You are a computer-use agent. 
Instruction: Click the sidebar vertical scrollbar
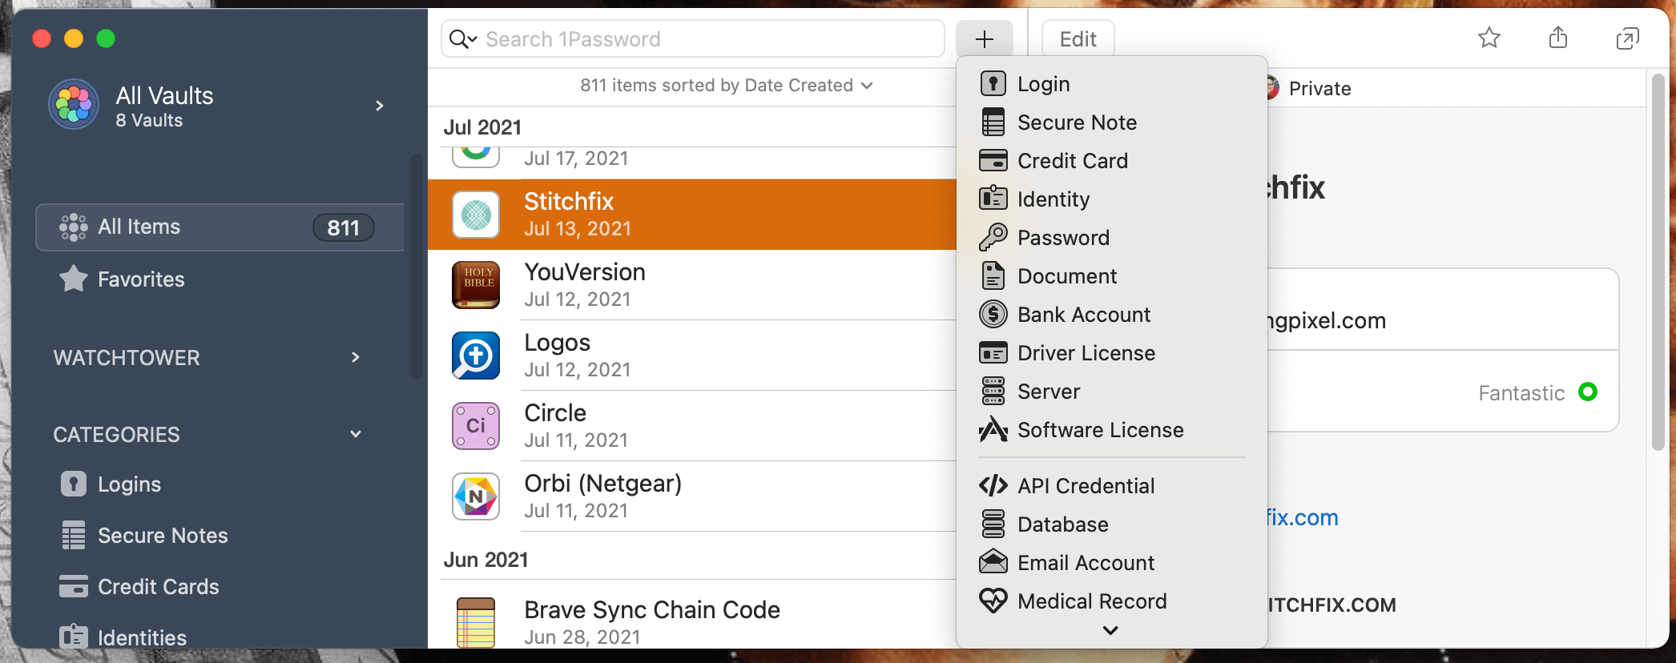click(416, 266)
